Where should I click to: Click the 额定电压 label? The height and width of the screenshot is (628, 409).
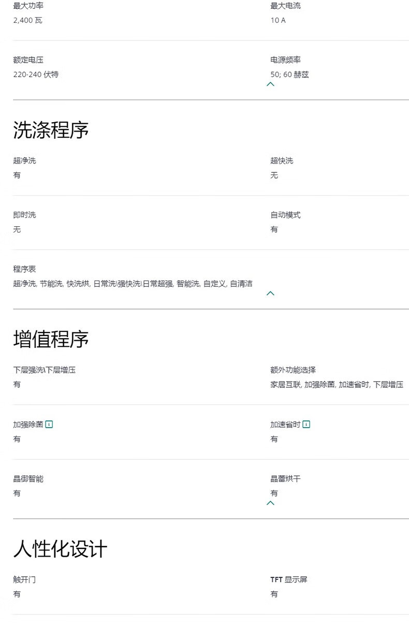28,60
